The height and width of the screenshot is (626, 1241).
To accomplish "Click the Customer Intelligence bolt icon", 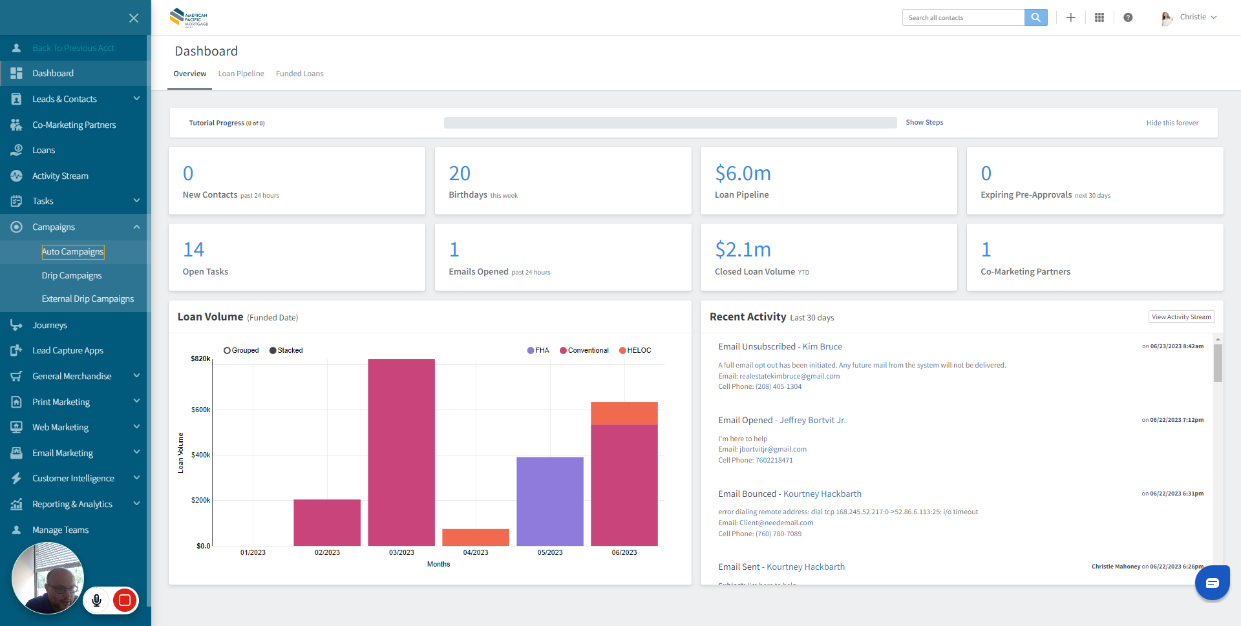I will [17, 478].
